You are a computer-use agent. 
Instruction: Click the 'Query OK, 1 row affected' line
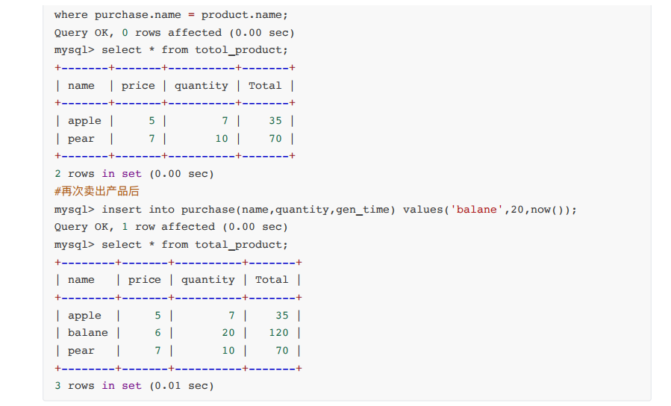pyautogui.click(x=170, y=227)
